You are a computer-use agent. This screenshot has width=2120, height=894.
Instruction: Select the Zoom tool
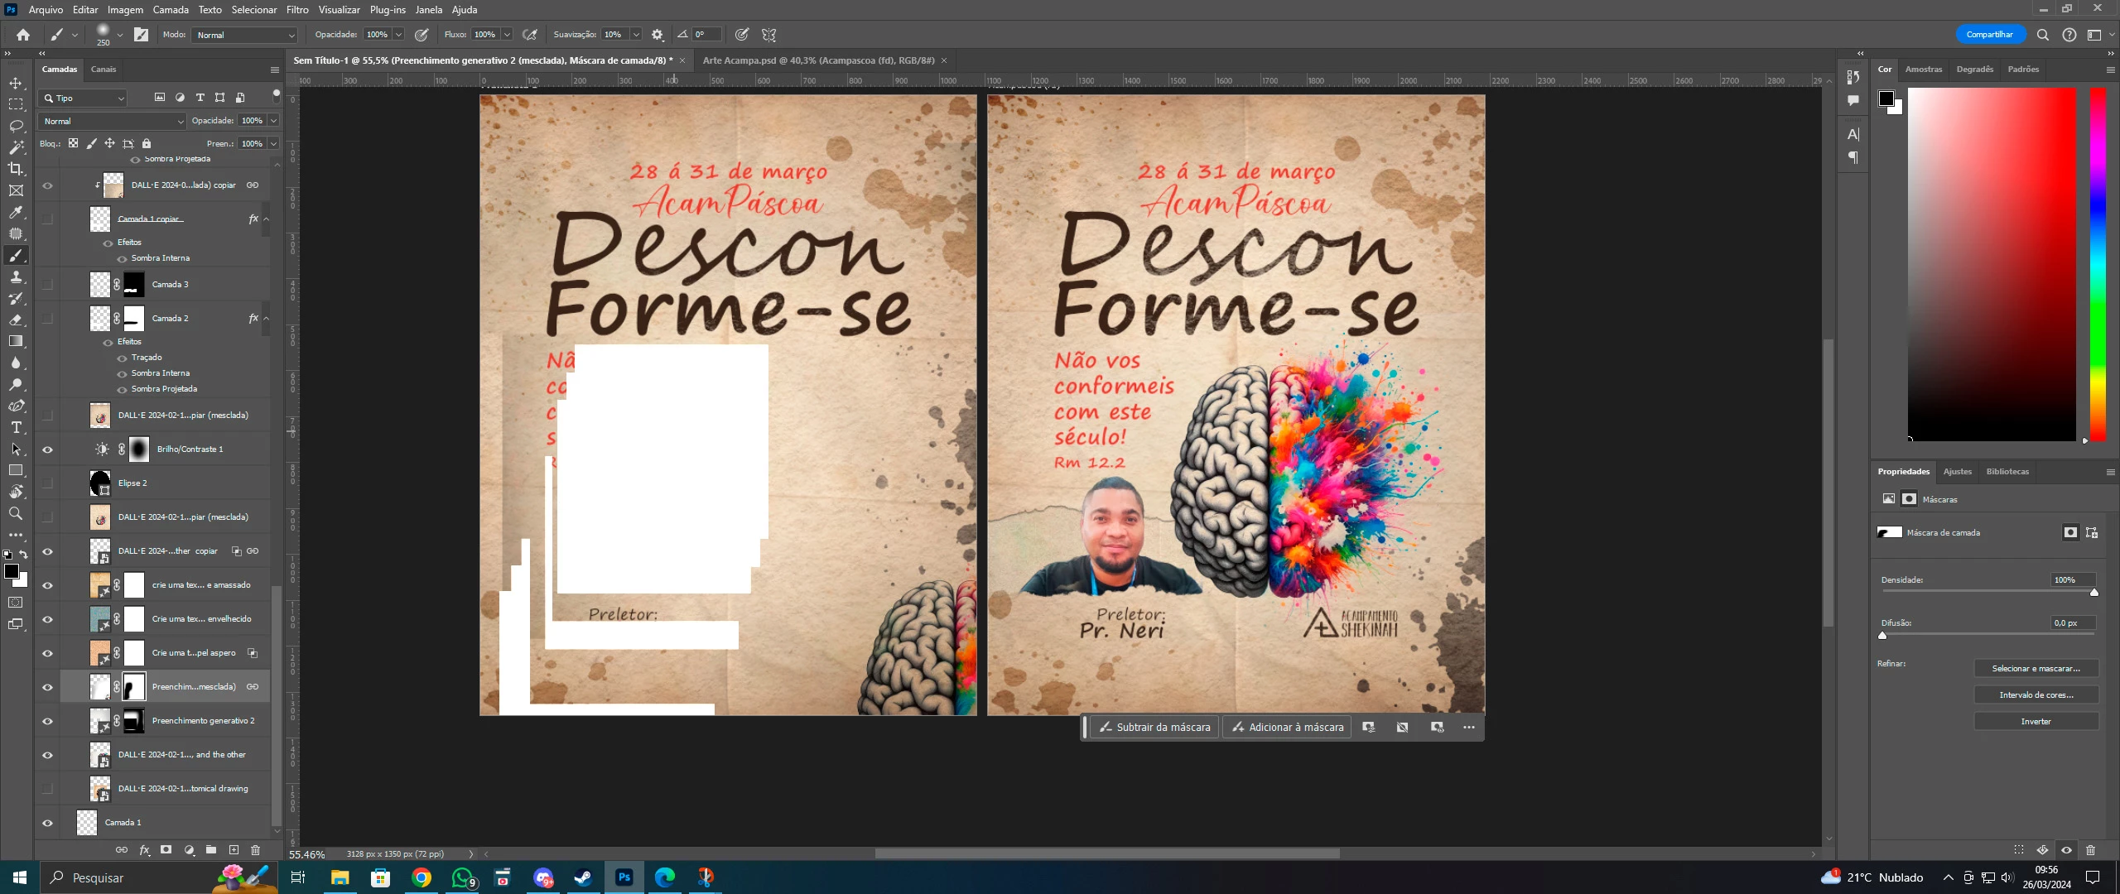click(16, 513)
